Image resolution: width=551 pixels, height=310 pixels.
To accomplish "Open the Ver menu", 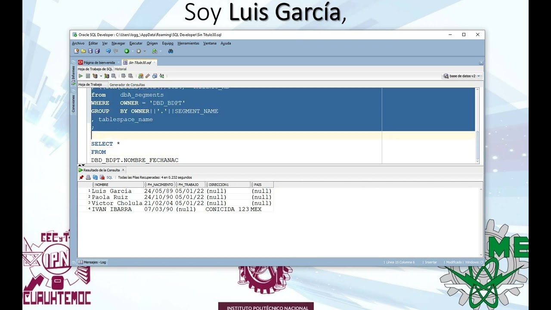I will pyautogui.click(x=105, y=43).
